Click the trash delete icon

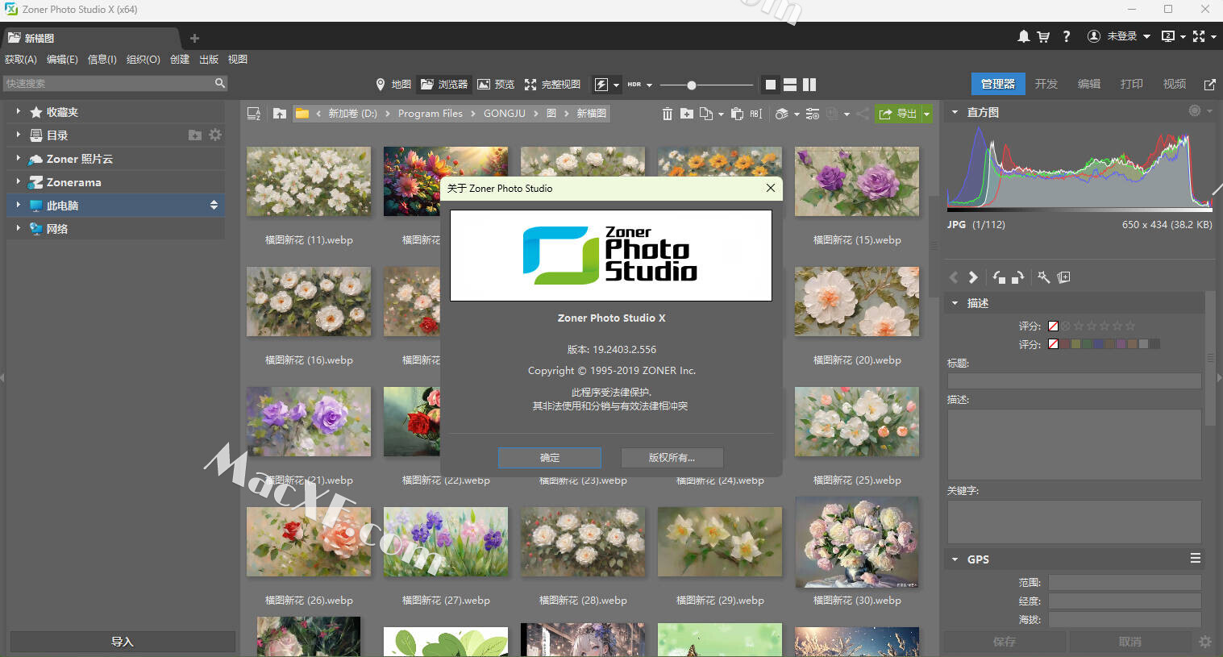668,114
